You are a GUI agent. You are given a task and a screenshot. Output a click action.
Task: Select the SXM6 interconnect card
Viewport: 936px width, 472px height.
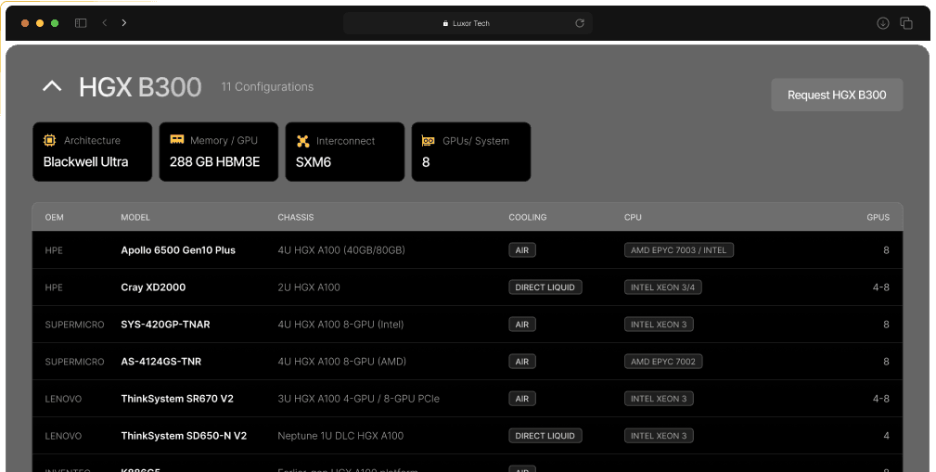click(345, 151)
